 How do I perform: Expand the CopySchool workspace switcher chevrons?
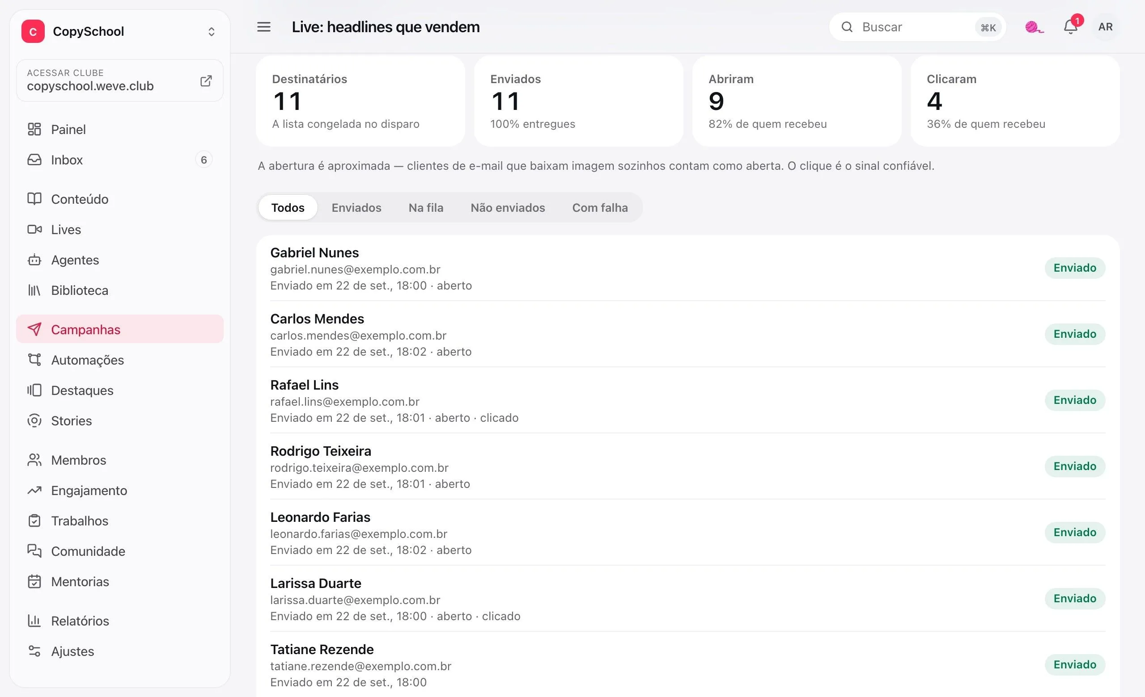point(212,32)
